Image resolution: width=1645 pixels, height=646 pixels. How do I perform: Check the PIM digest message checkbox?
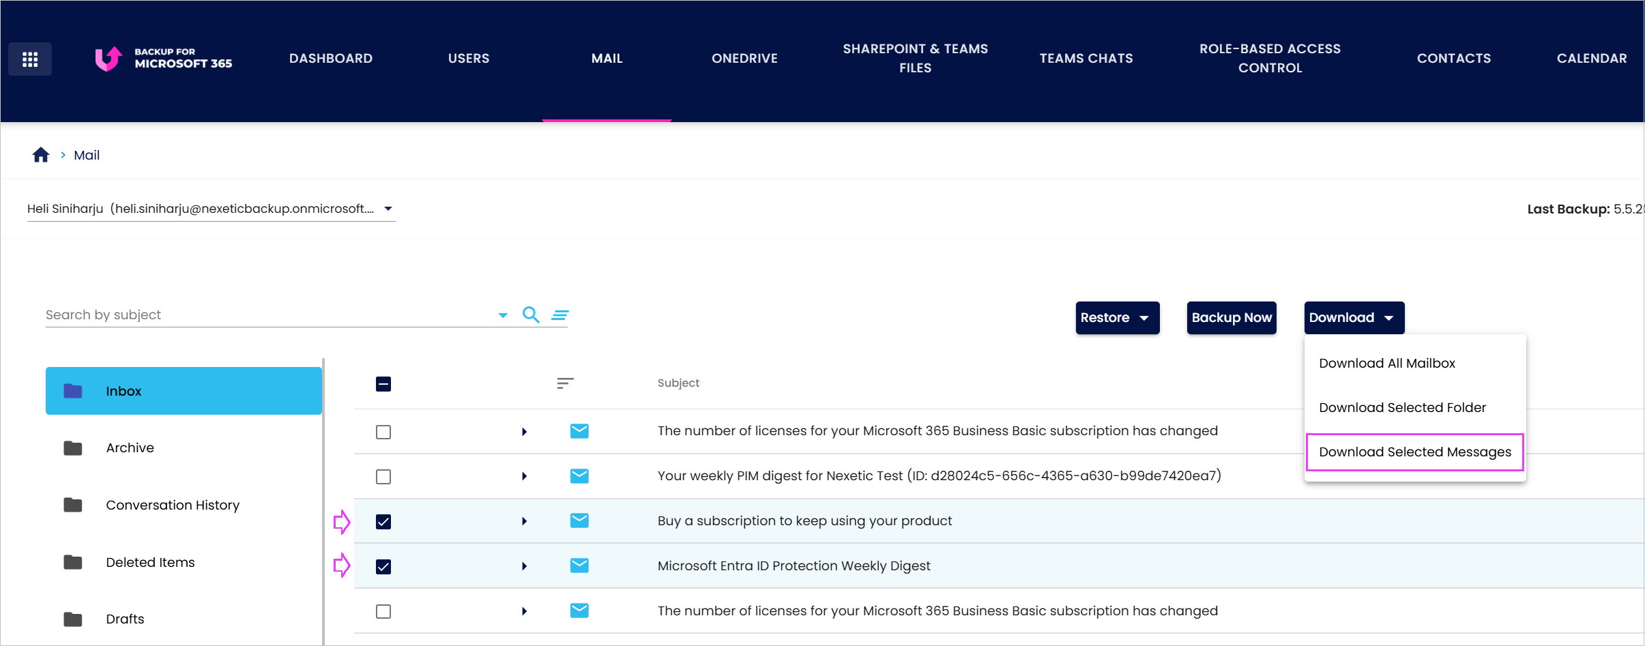point(383,476)
